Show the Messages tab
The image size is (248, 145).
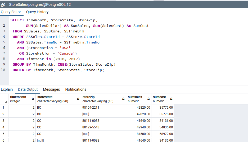(51, 89)
